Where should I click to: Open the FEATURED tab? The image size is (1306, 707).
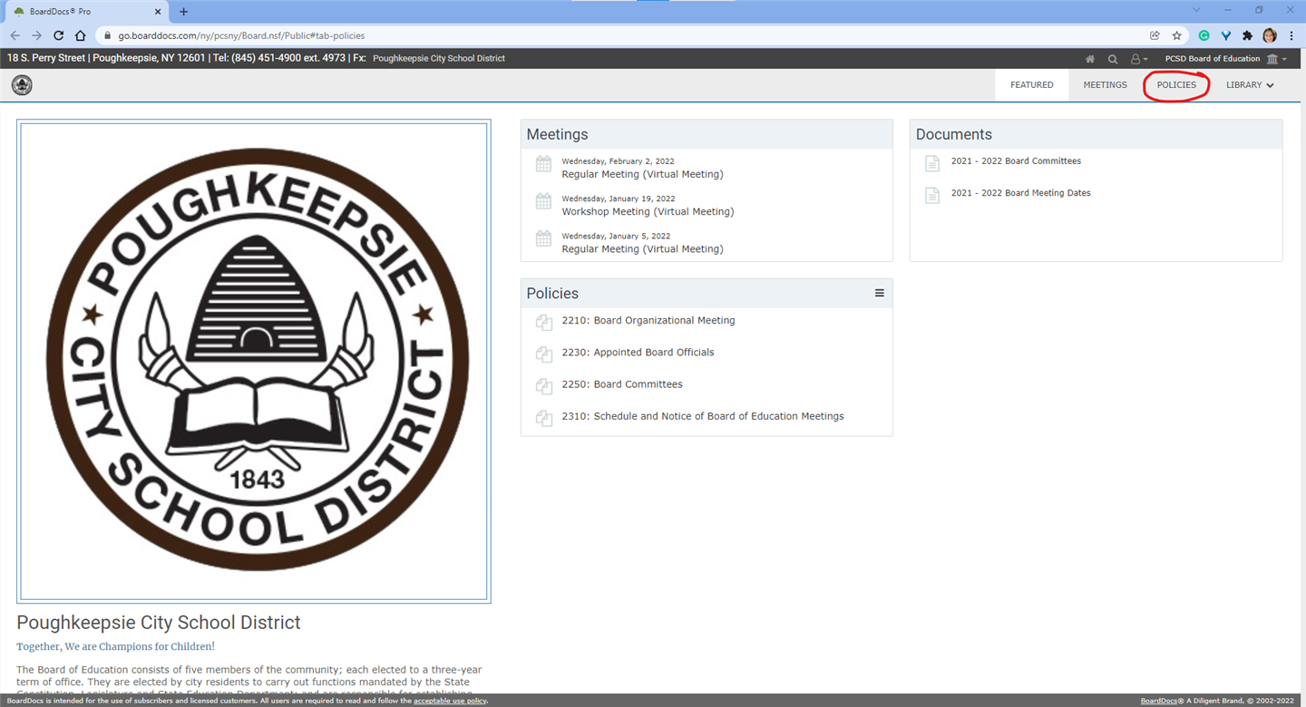1031,85
